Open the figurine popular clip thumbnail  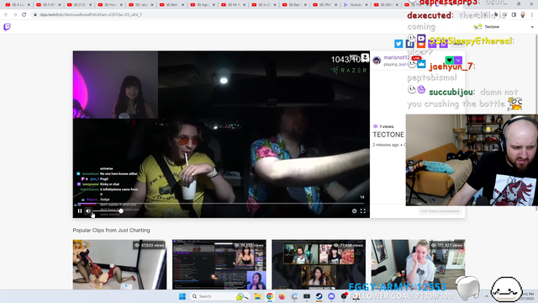(119, 264)
